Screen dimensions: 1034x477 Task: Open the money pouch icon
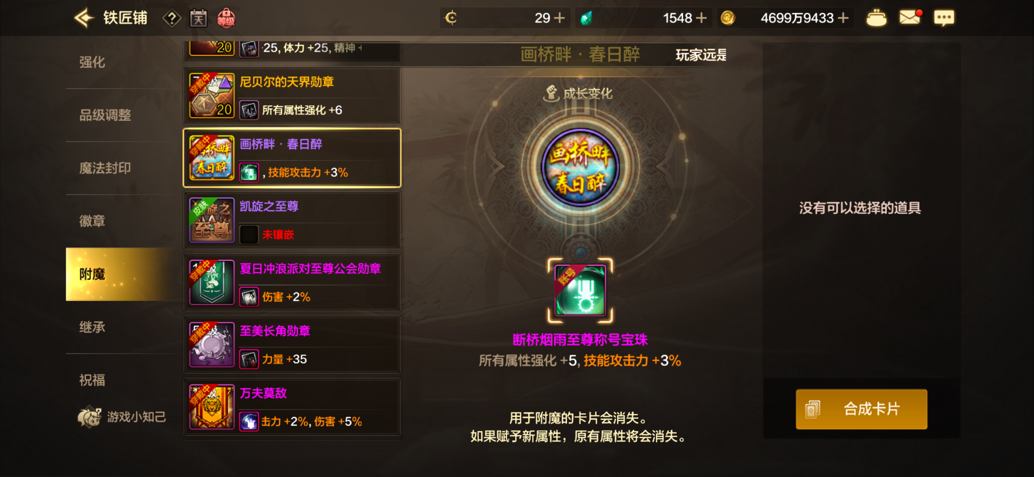tap(876, 18)
